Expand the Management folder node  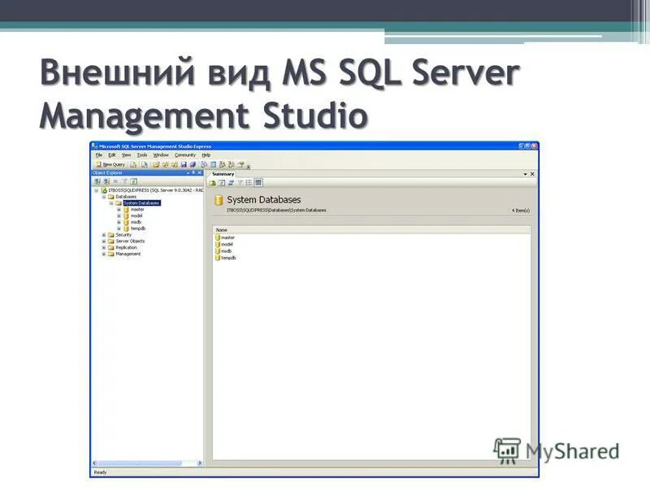point(104,254)
